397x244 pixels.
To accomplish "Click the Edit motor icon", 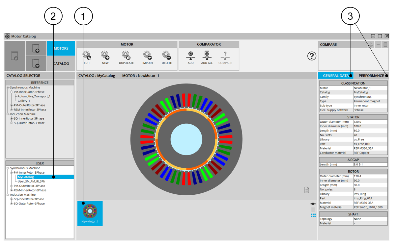I will [x=87, y=55].
